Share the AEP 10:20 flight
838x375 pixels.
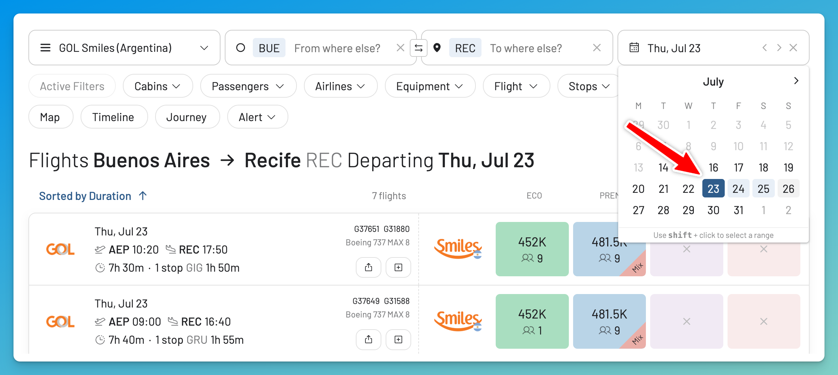(369, 267)
